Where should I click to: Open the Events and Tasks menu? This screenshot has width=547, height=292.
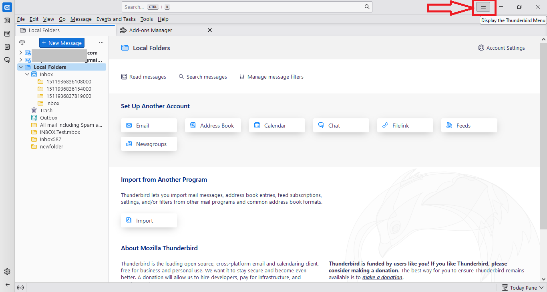116,19
